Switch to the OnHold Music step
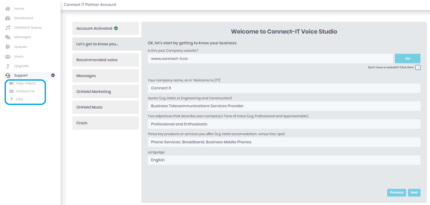Viewport: 430px width, 205px height. (x=106, y=107)
